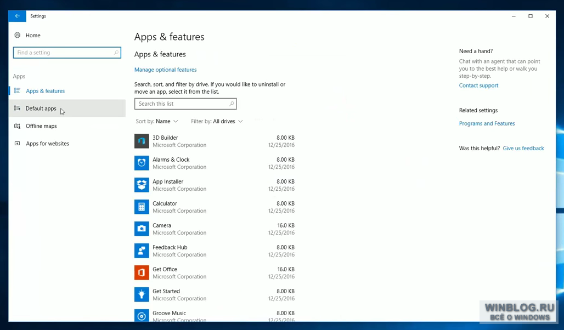The height and width of the screenshot is (330, 564).
Task: Click the Groove Music app icon
Action: pyautogui.click(x=142, y=315)
